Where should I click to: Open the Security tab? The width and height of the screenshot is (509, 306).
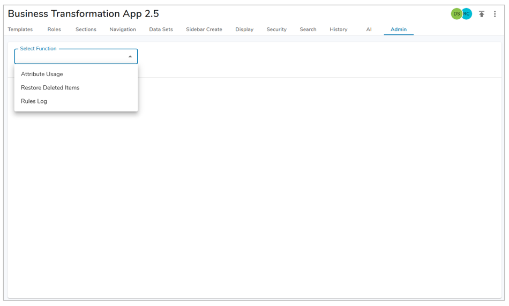(x=276, y=29)
